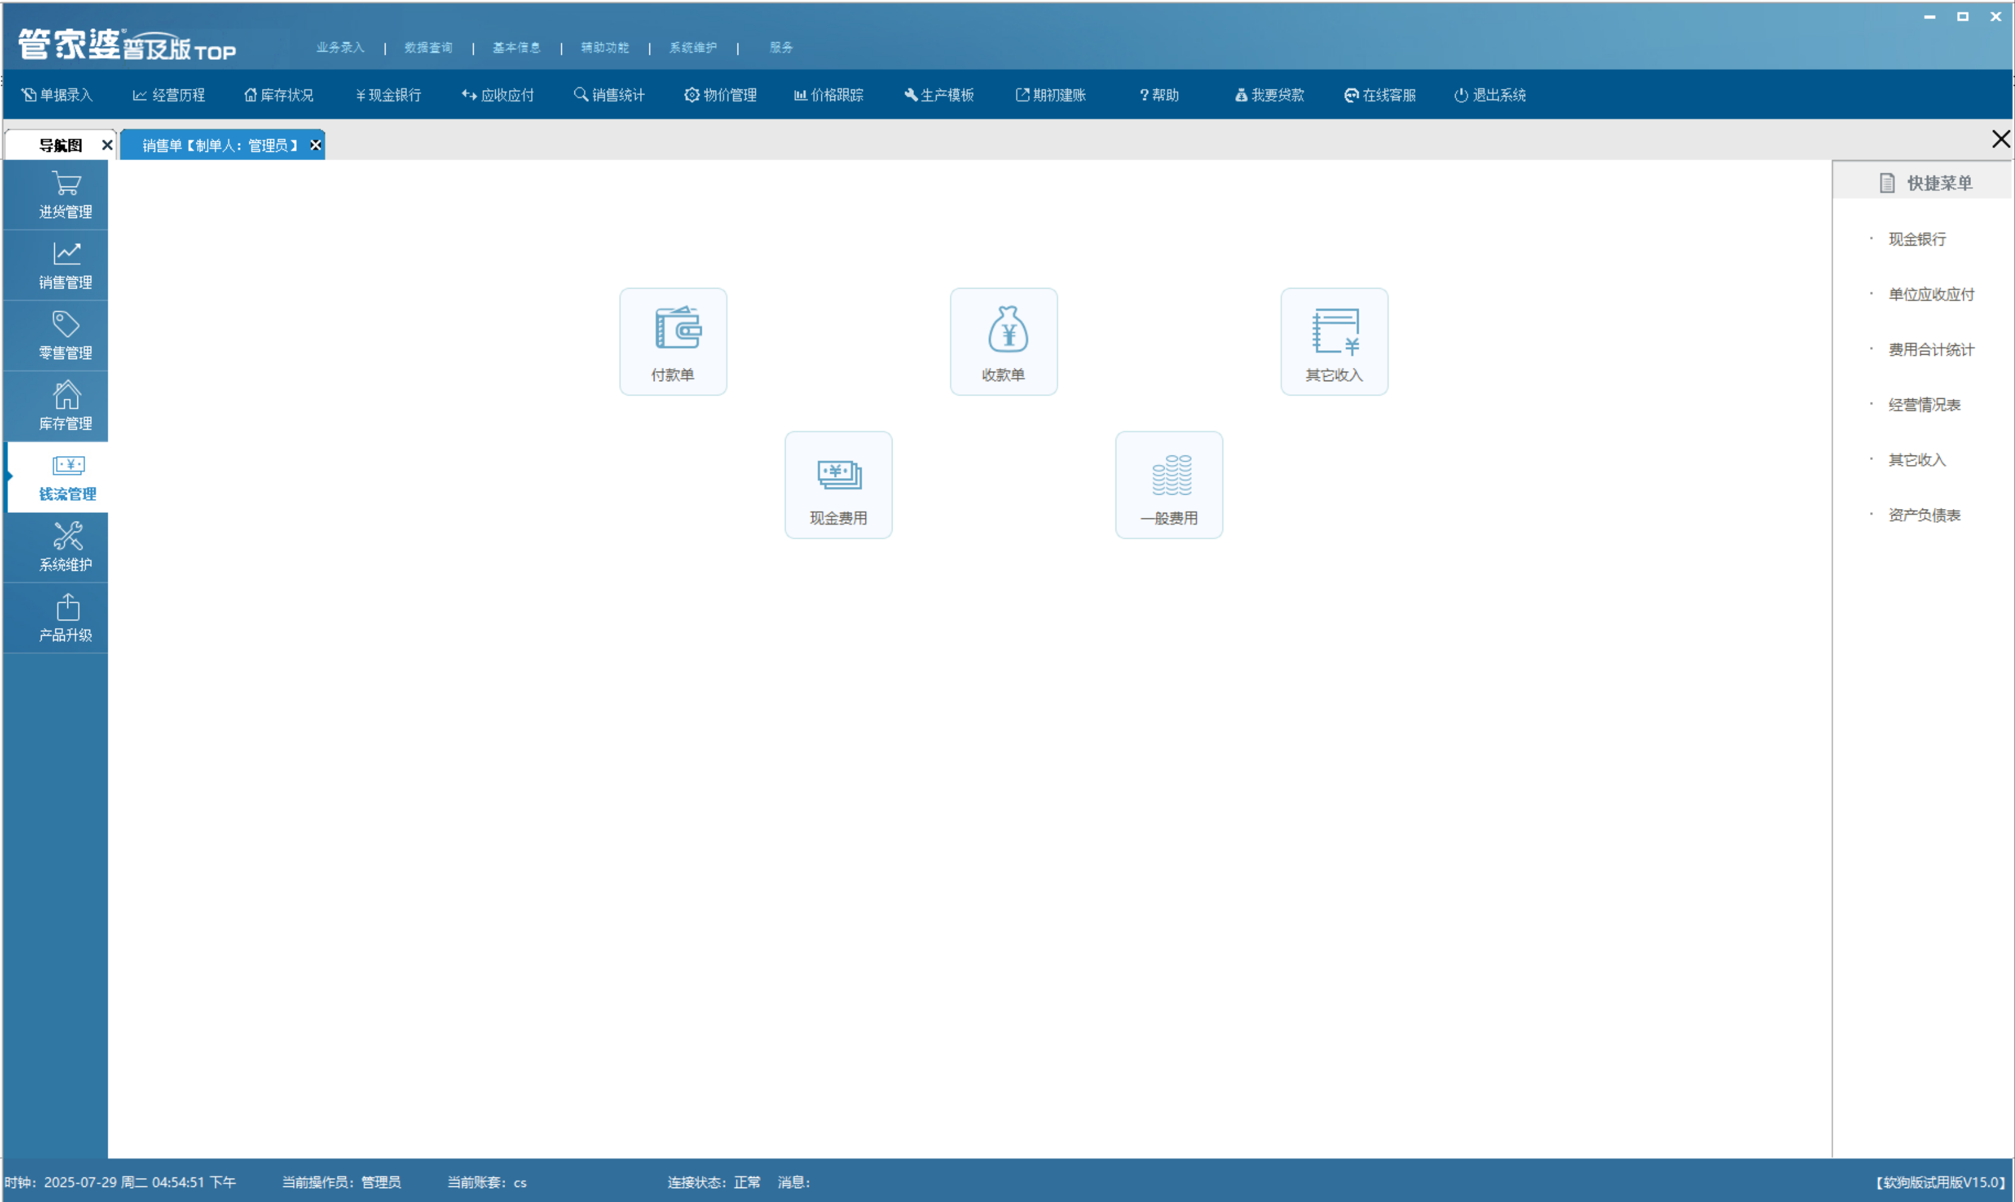
Task: Minimize the application window
Action: click(1930, 16)
